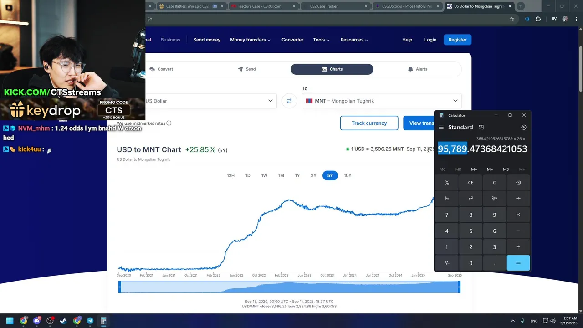Open a new browser tab
Image resolution: width=583 pixels, height=328 pixels.
pos(521,6)
